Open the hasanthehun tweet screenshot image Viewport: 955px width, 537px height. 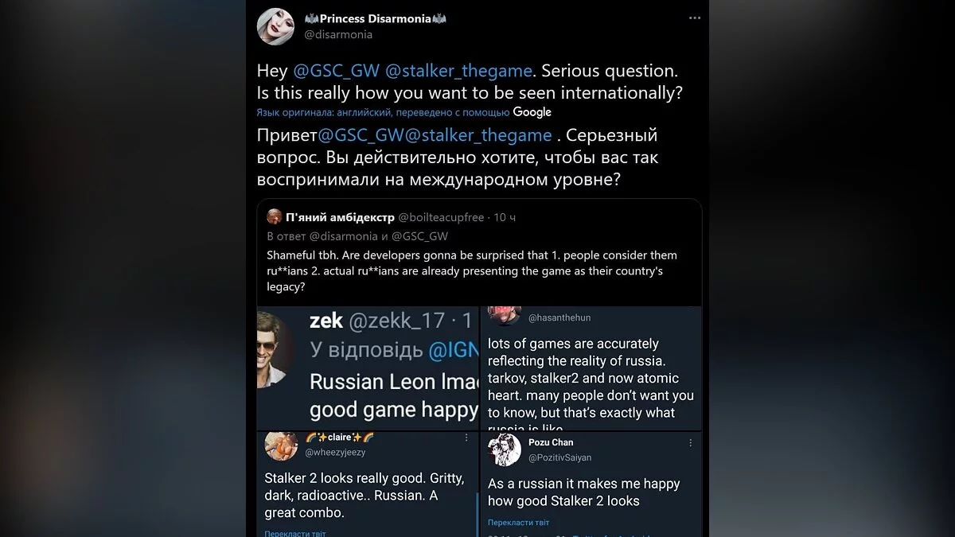pyautogui.click(x=591, y=368)
